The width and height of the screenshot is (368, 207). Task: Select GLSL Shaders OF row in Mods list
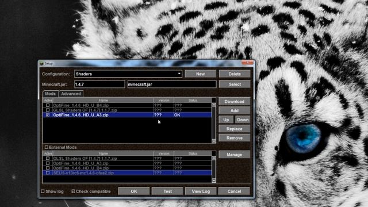click(x=127, y=110)
